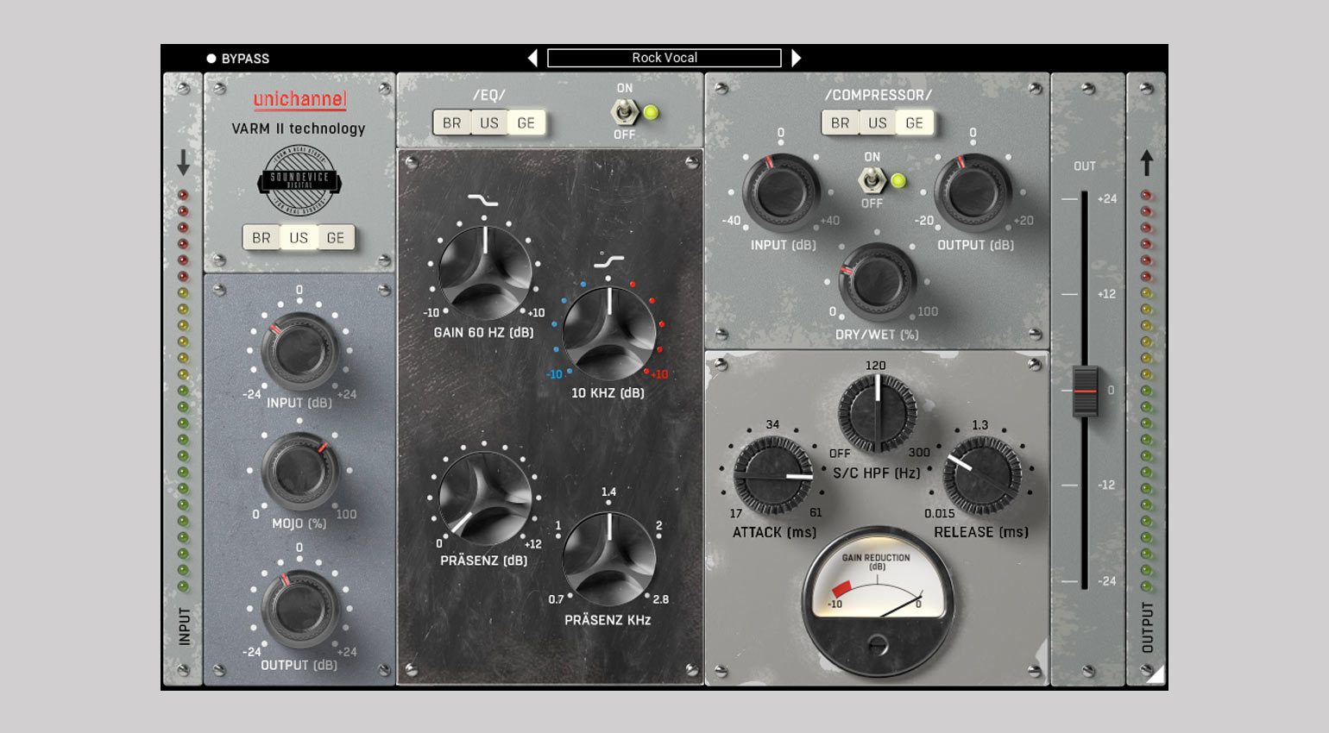The width and height of the screenshot is (1329, 733).
Task: Click the +12 mark on OUT fader scale
Action: tap(1106, 294)
